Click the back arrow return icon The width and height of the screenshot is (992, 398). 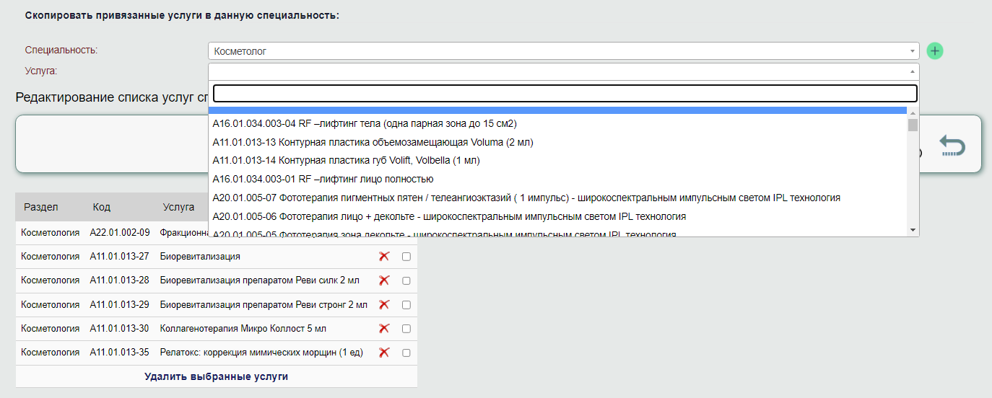pyautogui.click(x=952, y=146)
